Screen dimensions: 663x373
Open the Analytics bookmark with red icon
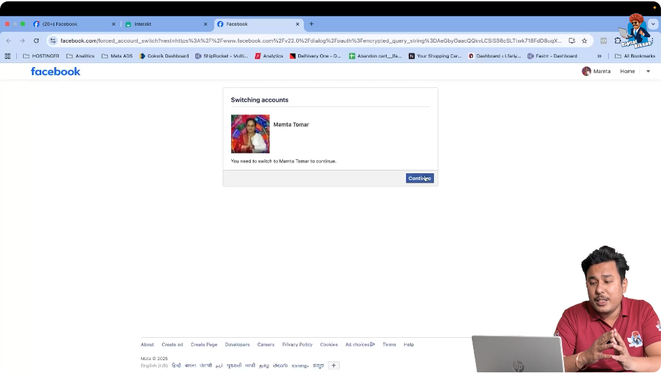pos(269,56)
